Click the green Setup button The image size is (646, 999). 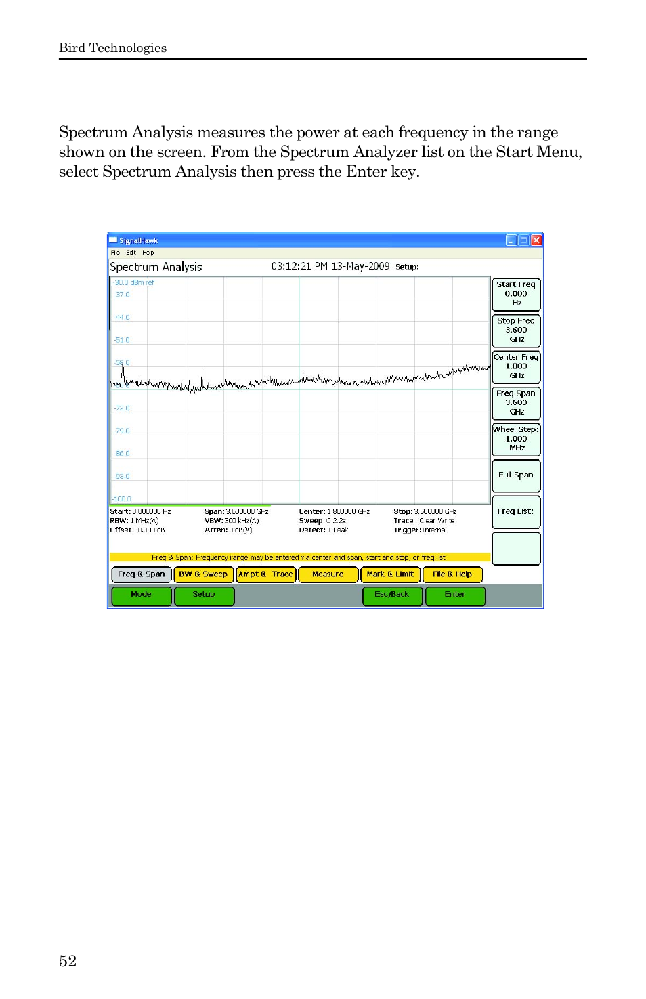tap(204, 596)
